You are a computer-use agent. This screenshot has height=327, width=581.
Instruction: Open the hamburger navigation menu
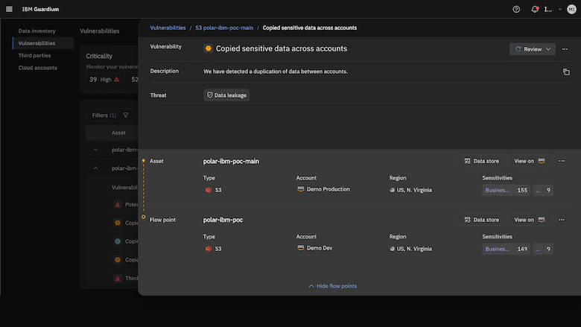9,9
